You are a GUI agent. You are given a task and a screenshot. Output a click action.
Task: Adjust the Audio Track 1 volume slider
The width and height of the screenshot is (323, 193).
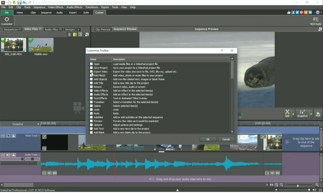click(12, 159)
